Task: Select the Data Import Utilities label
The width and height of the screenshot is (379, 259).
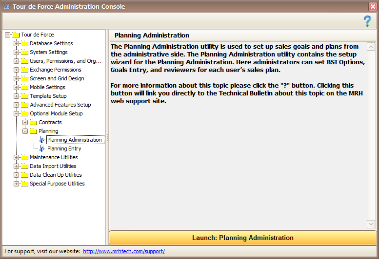Action: 53,166
